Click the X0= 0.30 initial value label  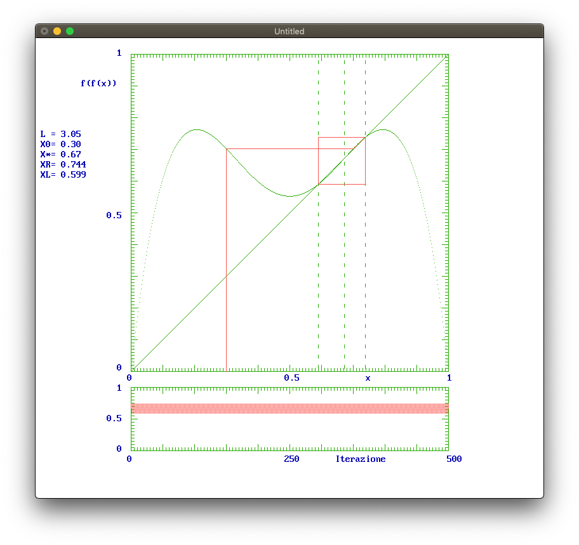(x=60, y=144)
